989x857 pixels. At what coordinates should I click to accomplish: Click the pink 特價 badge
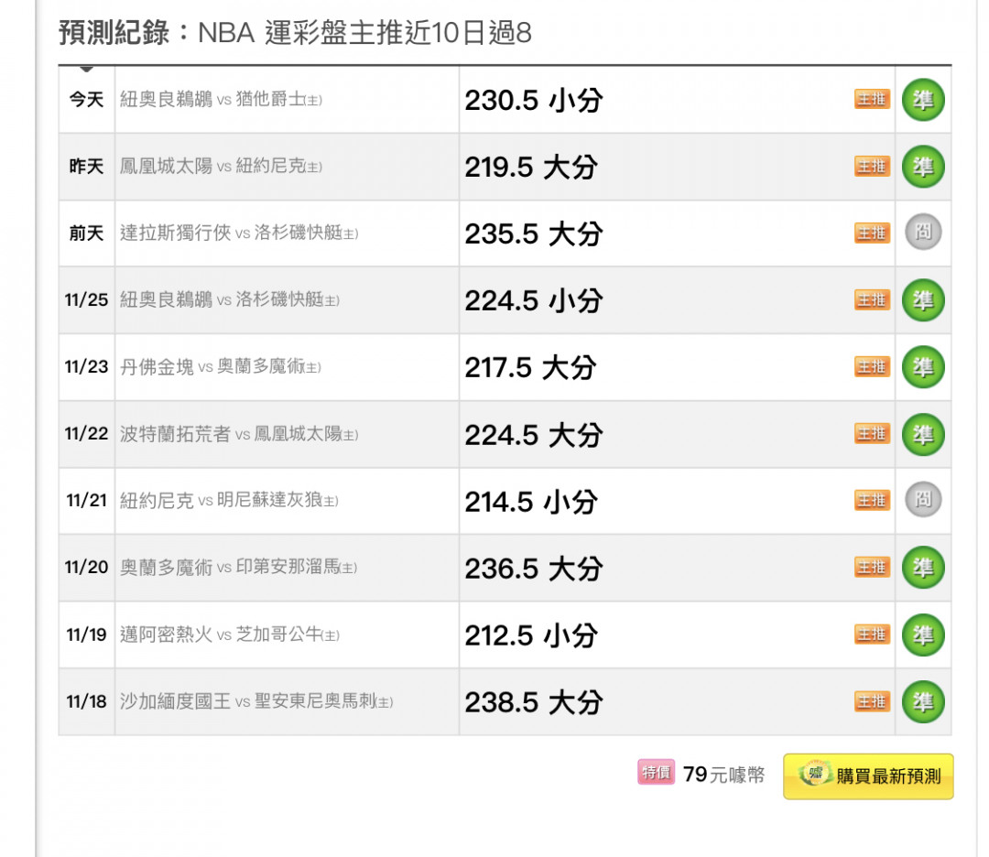(x=656, y=772)
